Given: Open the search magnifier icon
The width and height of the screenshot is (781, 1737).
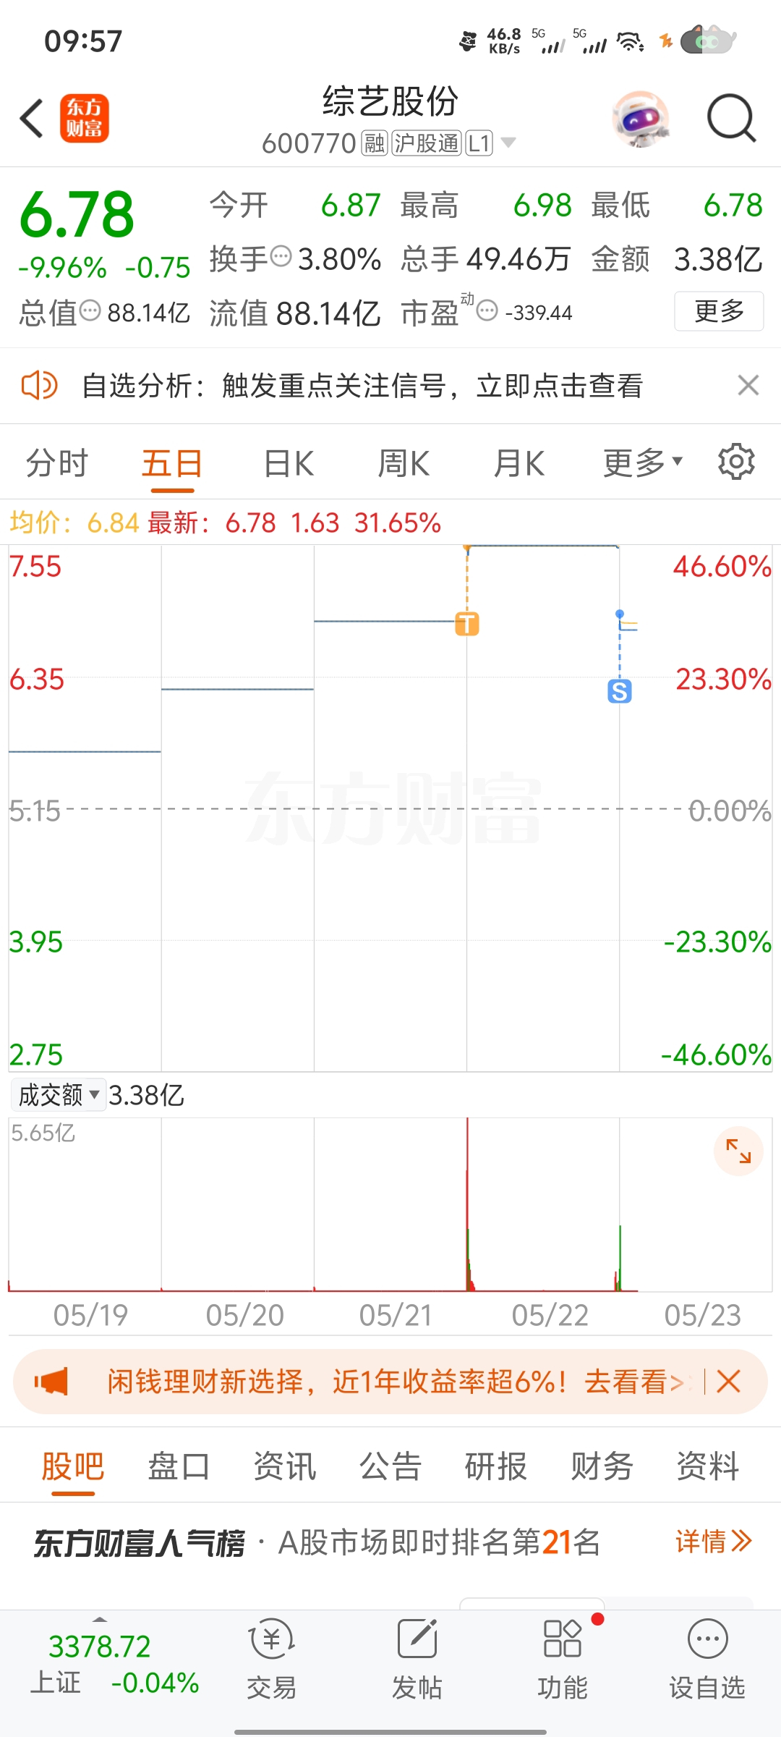Looking at the screenshot, I should (x=731, y=118).
